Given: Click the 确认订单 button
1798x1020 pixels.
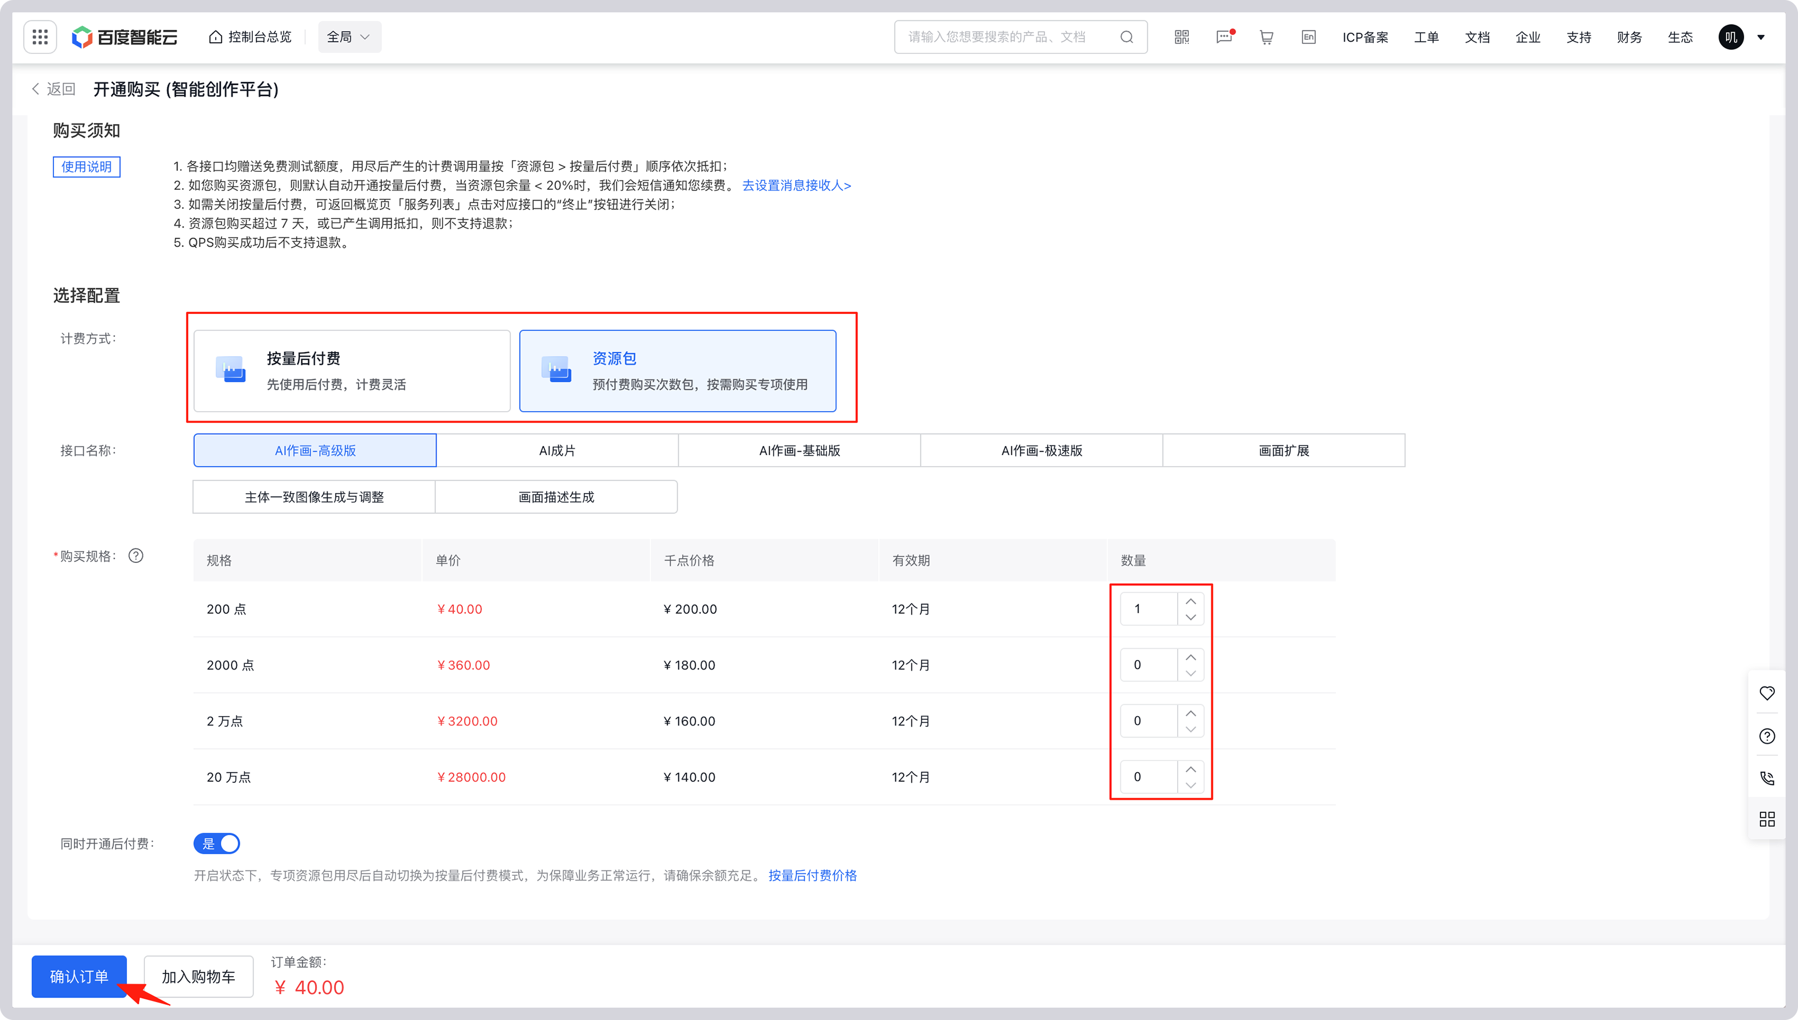Looking at the screenshot, I should coord(79,977).
